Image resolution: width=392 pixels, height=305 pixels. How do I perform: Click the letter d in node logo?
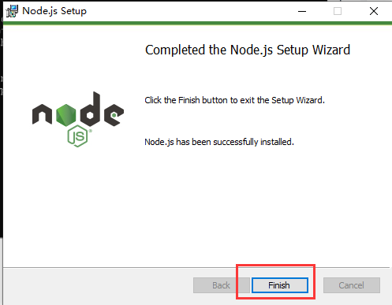[x=90, y=110]
